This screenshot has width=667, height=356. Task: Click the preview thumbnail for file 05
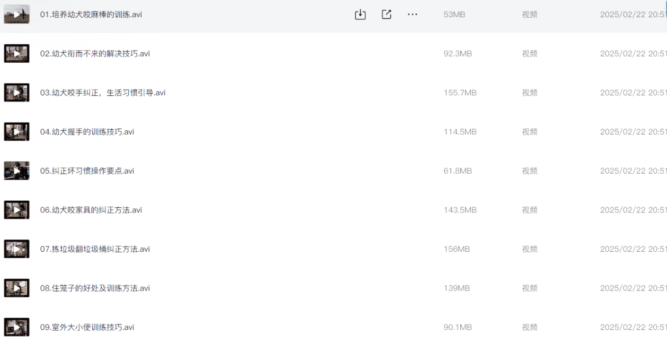point(17,171)
